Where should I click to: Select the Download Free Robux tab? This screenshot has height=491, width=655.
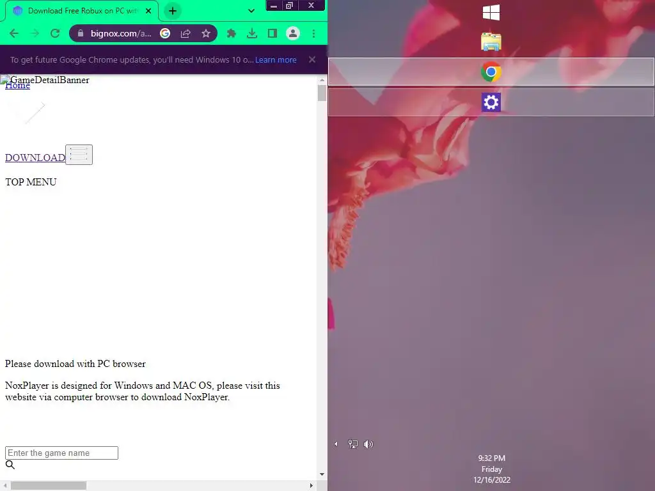click(81, 11)
